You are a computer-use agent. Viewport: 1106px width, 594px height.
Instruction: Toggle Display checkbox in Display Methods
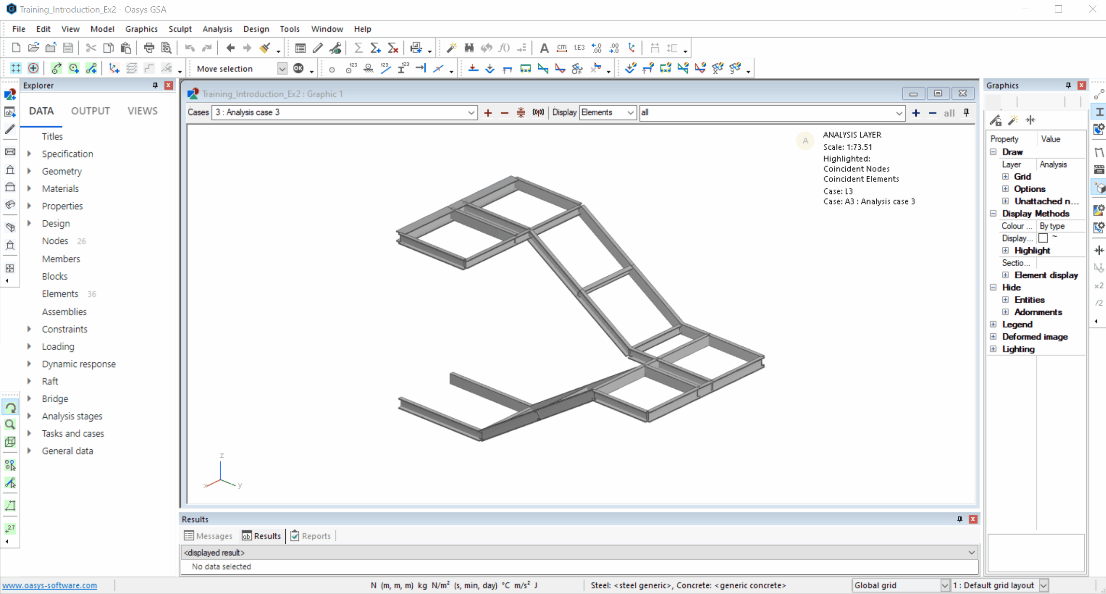1043,238
